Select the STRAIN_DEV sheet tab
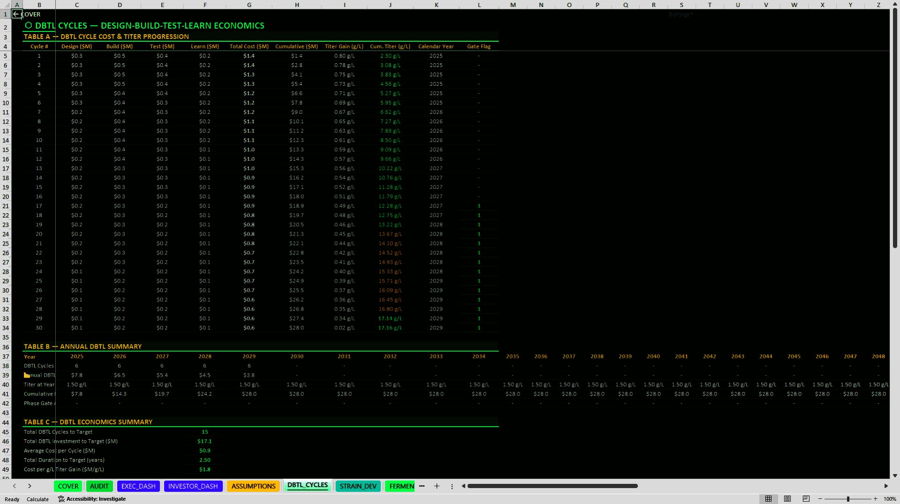The height and width of the screenshot is (504, 900). pos(358,486)
